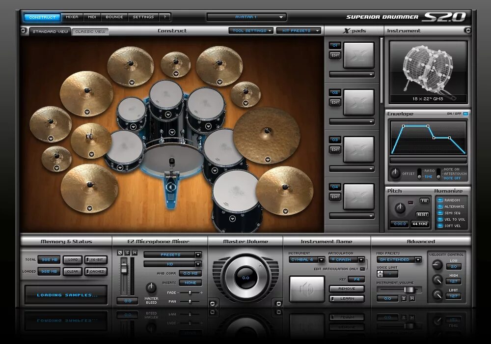Viewport: 491px width, 344px height.
Task: Click the Master Bleed knob
Action: coord(151,287)
